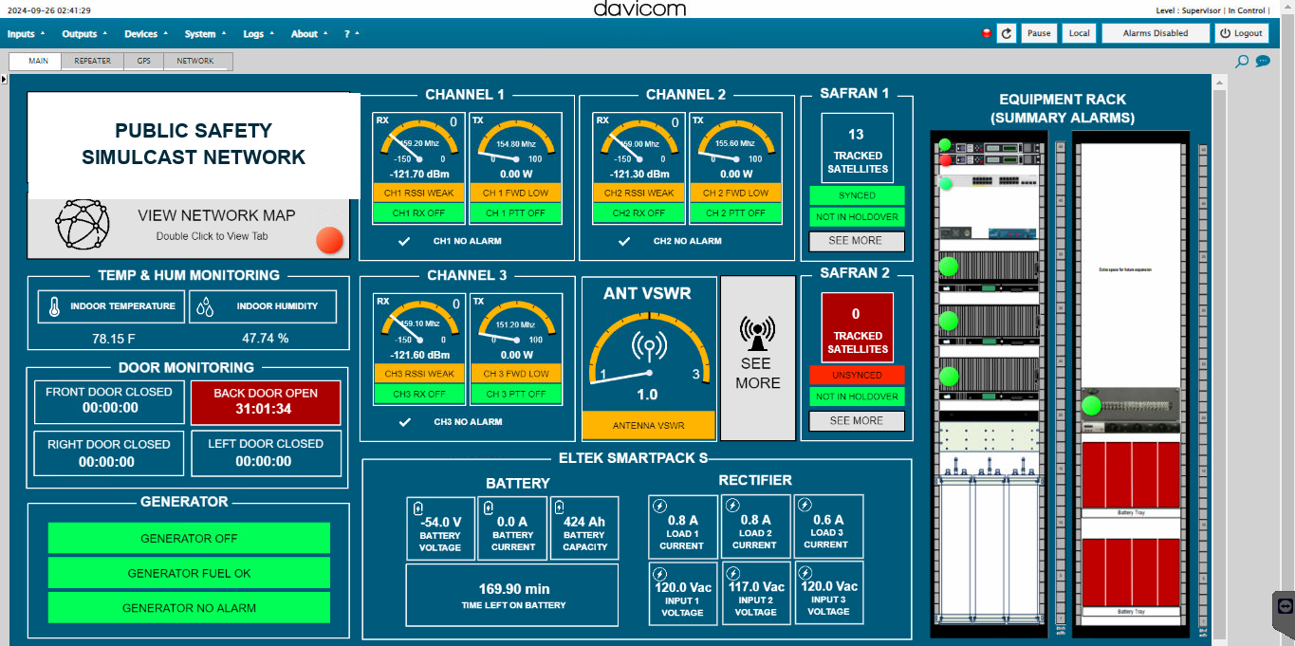Toggle the Local control button
The height and width of the screenshot is (646, 1295).
[x=1080, y=33]
